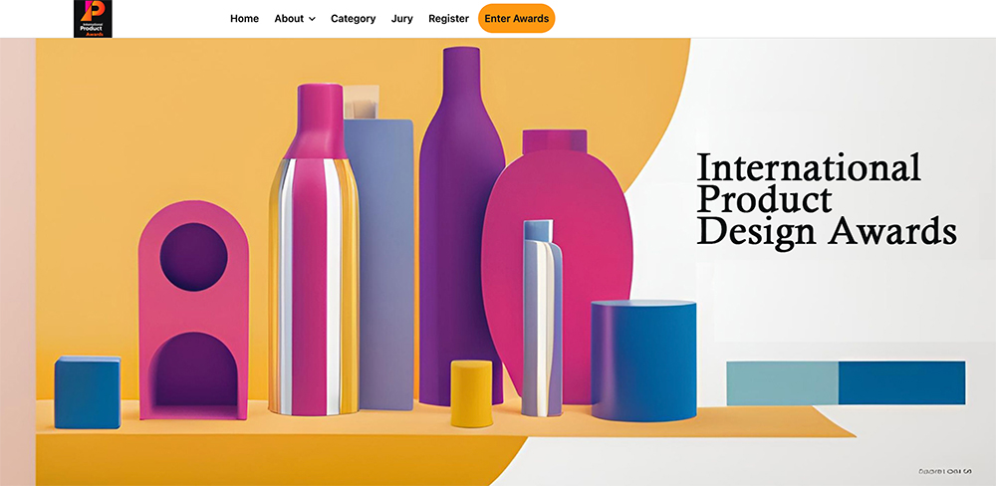Viewport: 996px width, 486px height.
Task: Open the About menu item
Action: 289,18
